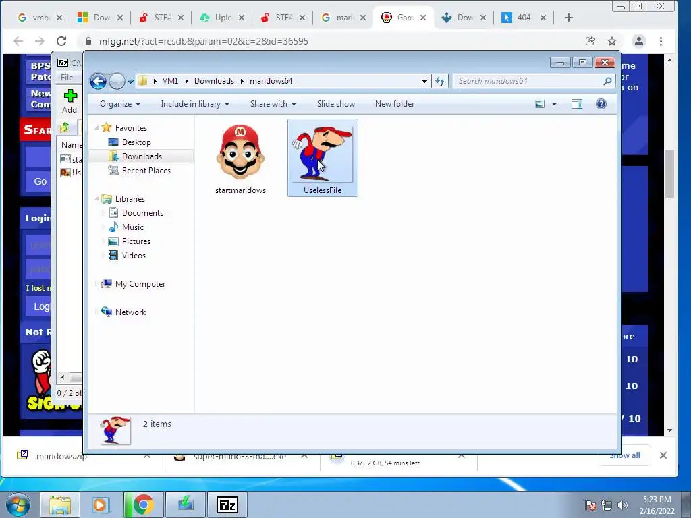691x518 pixels.
Task: Create a New folder
Action: (394, 104)
